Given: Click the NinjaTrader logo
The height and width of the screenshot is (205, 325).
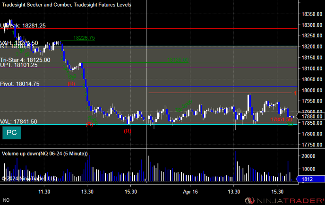Looking at the screenshot, I should [284, 200].
